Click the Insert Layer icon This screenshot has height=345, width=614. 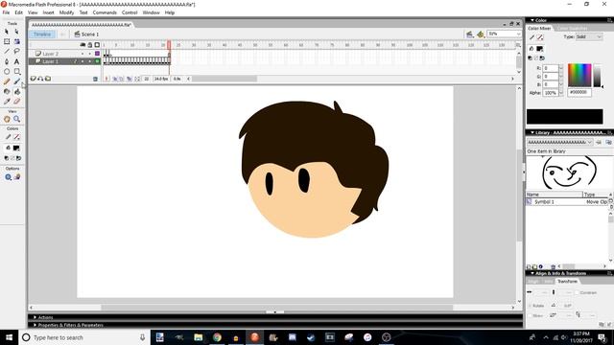point(34,79)
